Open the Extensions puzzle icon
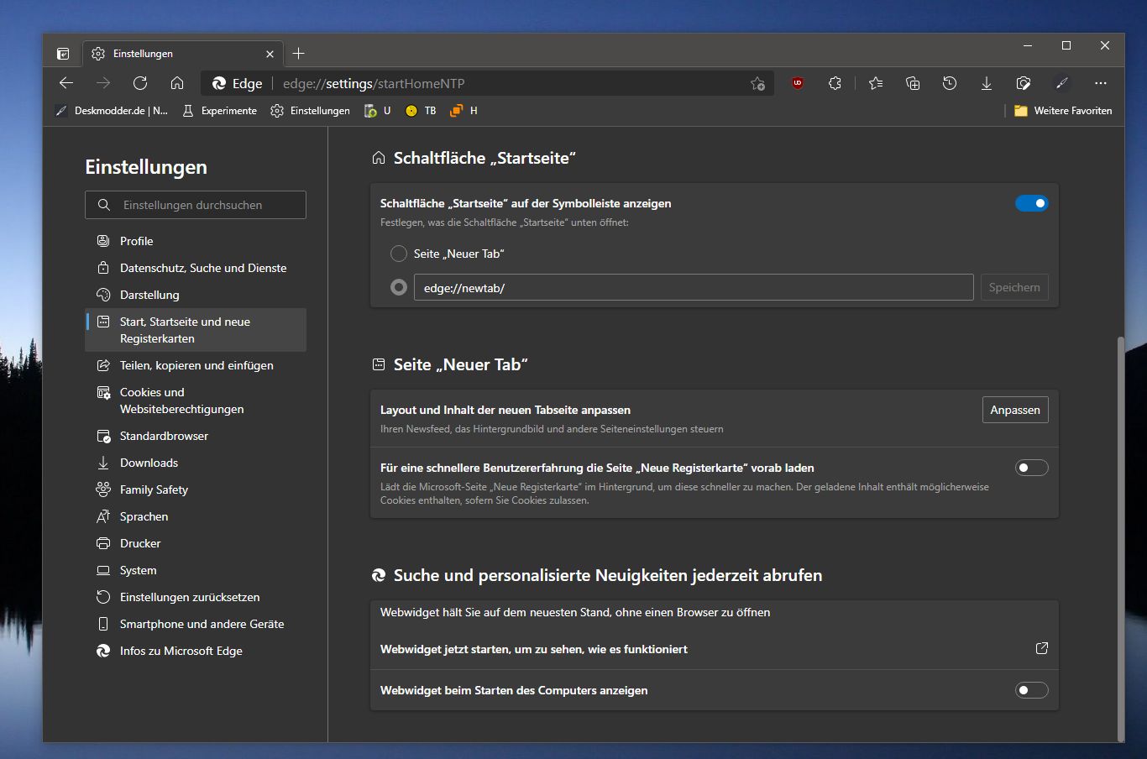Viewport: 1147px width, 759px height. [835, 83]
